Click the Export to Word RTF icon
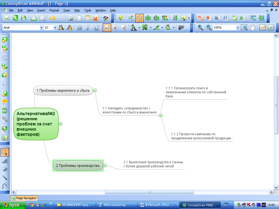Image resolution: width=279 pixels, height=209 pixels. coord(218,18)
